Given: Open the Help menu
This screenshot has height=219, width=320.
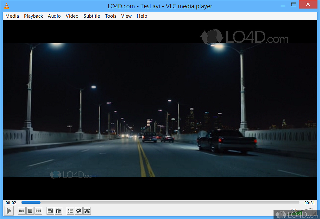Looking at the screenshot, I should pos(142,16).
